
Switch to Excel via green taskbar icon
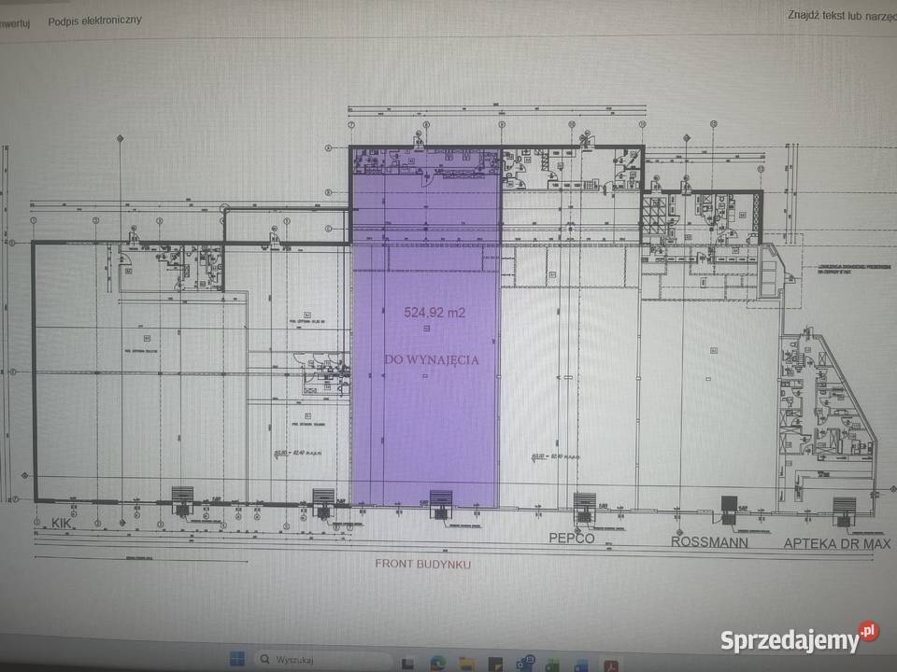[x=550, y=663]
